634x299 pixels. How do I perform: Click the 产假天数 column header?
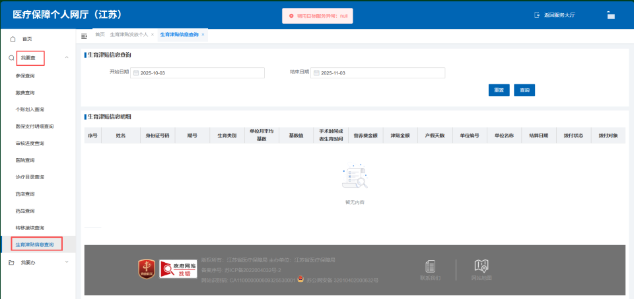tap(435, 136)
